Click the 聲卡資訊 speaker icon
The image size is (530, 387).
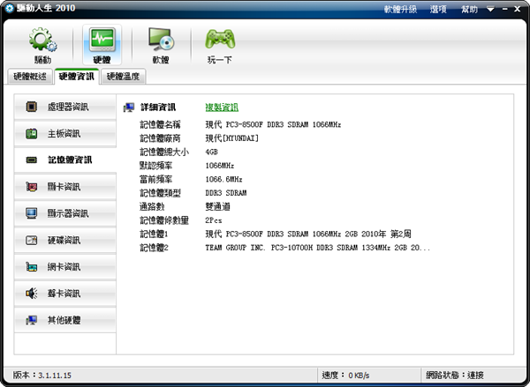[x=32, y=294]
